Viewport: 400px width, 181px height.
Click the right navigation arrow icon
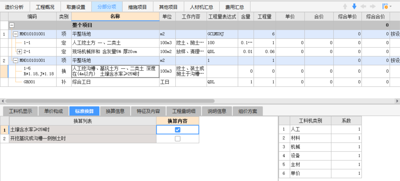tap(372, 6)
